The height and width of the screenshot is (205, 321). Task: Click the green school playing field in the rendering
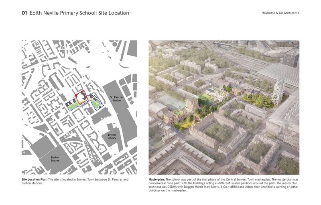point(205,98)
